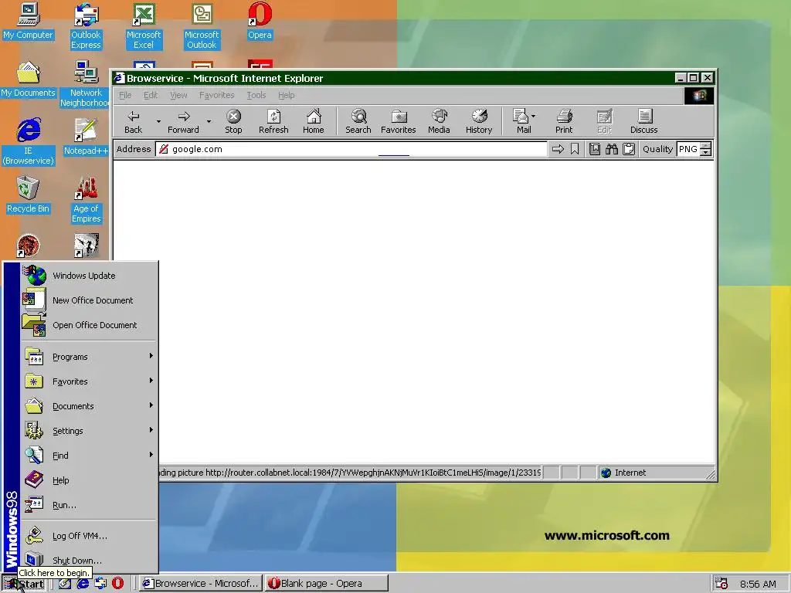
Task: Open the Mail button dropdown arrow
Action: click(x=534, y=117)
